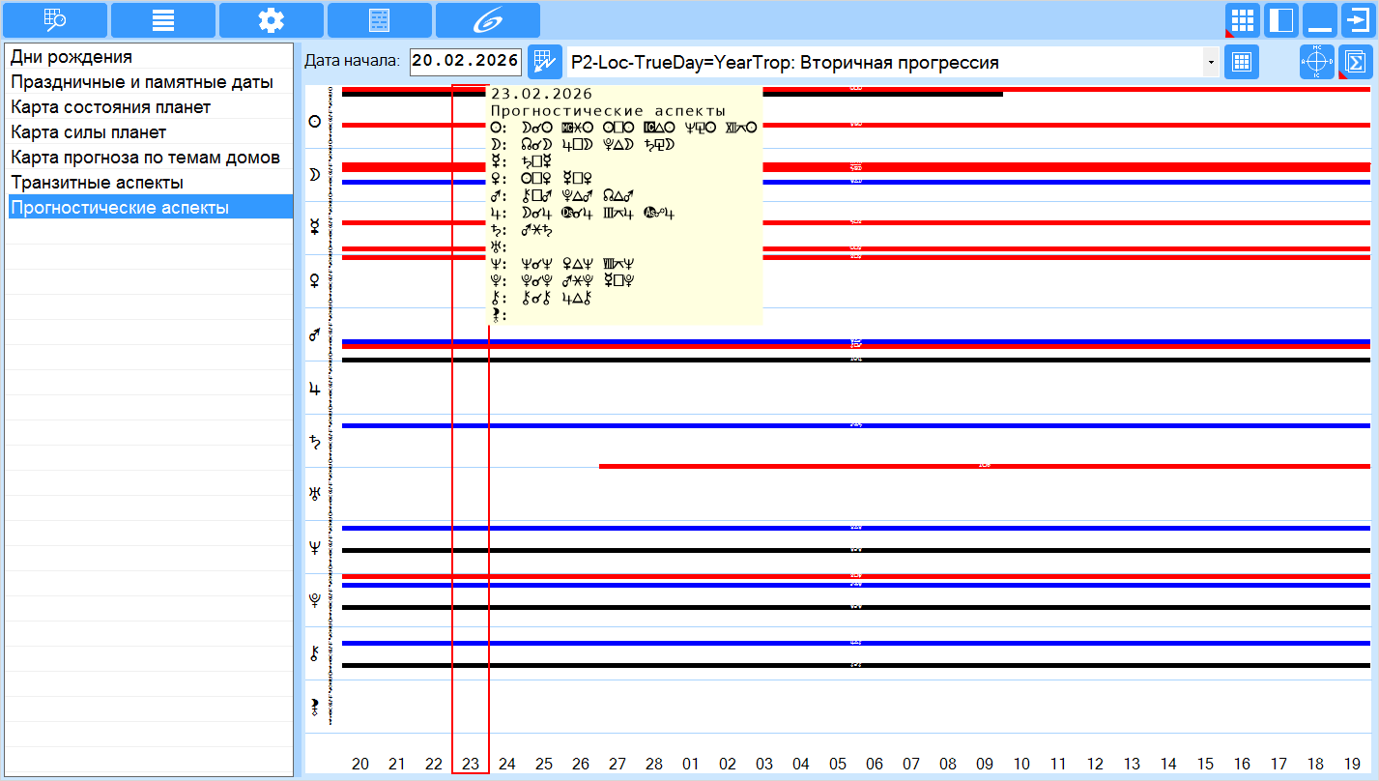The height and width of the screenshot is (781, 1379).
Task: Click the calendar arrow icon beside start date
Action: [544, 63]
